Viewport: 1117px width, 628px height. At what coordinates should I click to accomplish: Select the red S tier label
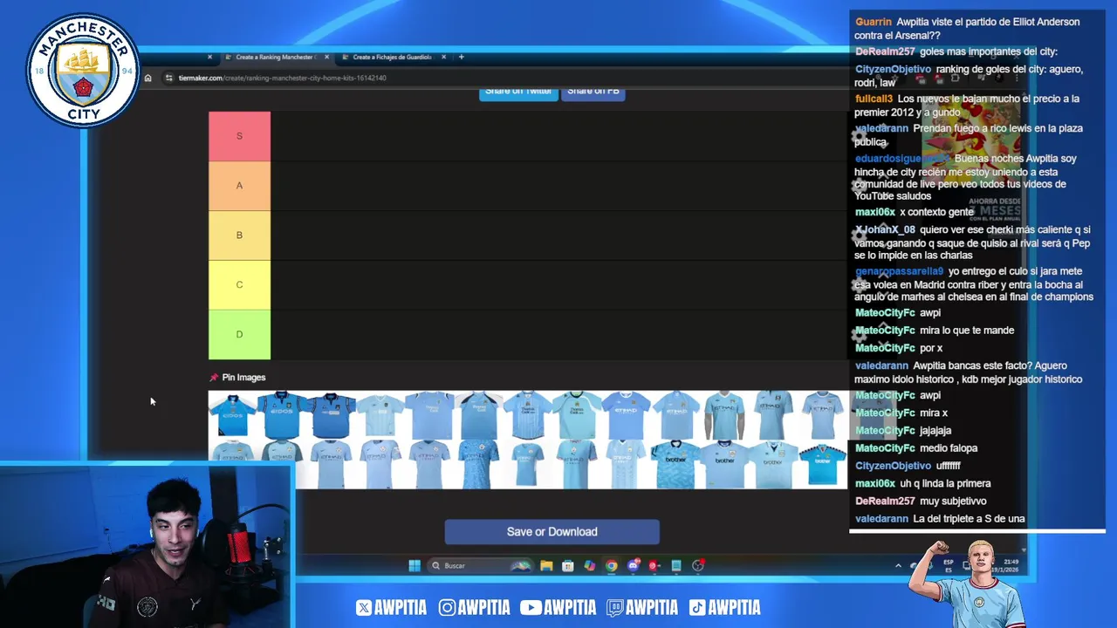coord(239,136)
